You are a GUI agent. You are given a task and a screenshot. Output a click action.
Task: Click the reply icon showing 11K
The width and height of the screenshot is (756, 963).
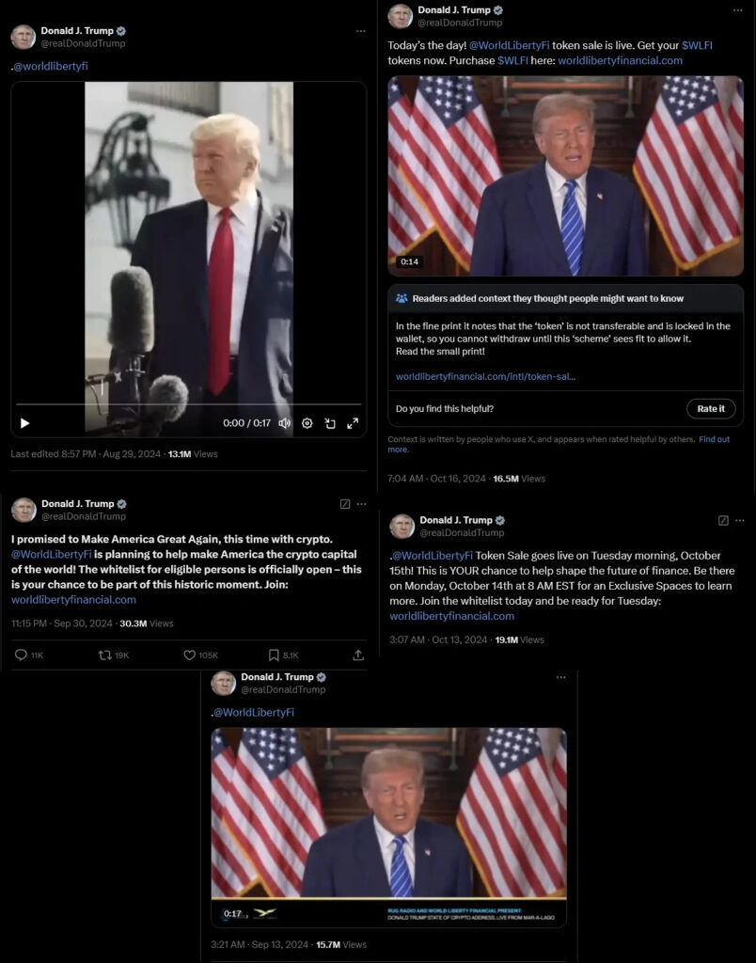(29, 655)
